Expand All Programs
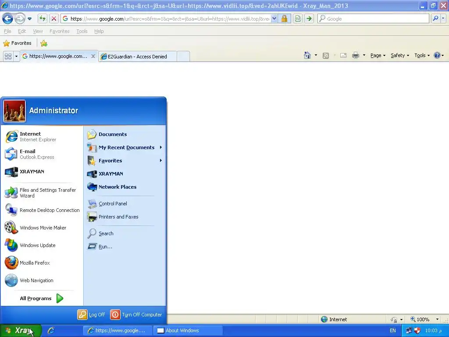 click(42, 298)
